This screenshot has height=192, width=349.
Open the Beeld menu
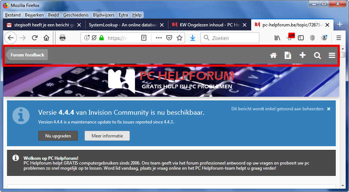tap(53, 15)
